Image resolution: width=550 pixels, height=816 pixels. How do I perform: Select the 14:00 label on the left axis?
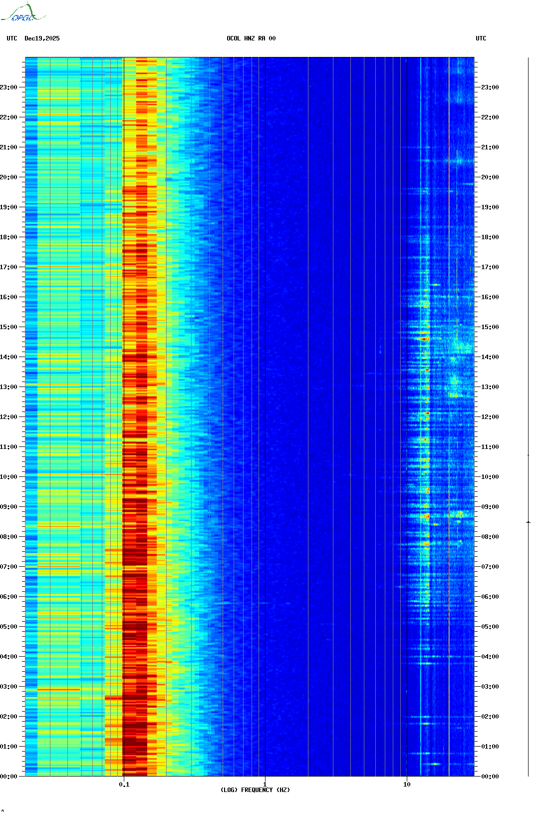[x=8, y=357]
